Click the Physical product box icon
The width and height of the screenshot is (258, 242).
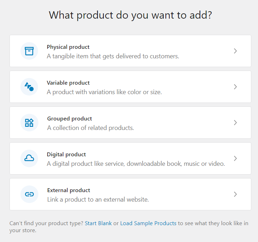[29, 51]
